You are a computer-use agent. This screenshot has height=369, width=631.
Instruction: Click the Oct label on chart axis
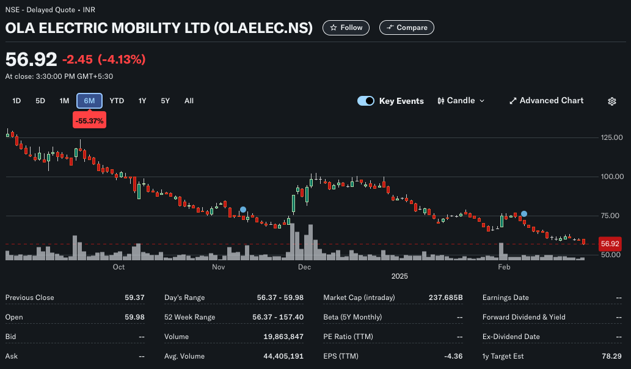[x=119, y=267]
